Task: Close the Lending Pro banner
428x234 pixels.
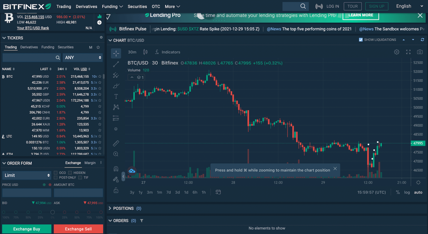Action: pyautogui.click(x=420, y=15)
